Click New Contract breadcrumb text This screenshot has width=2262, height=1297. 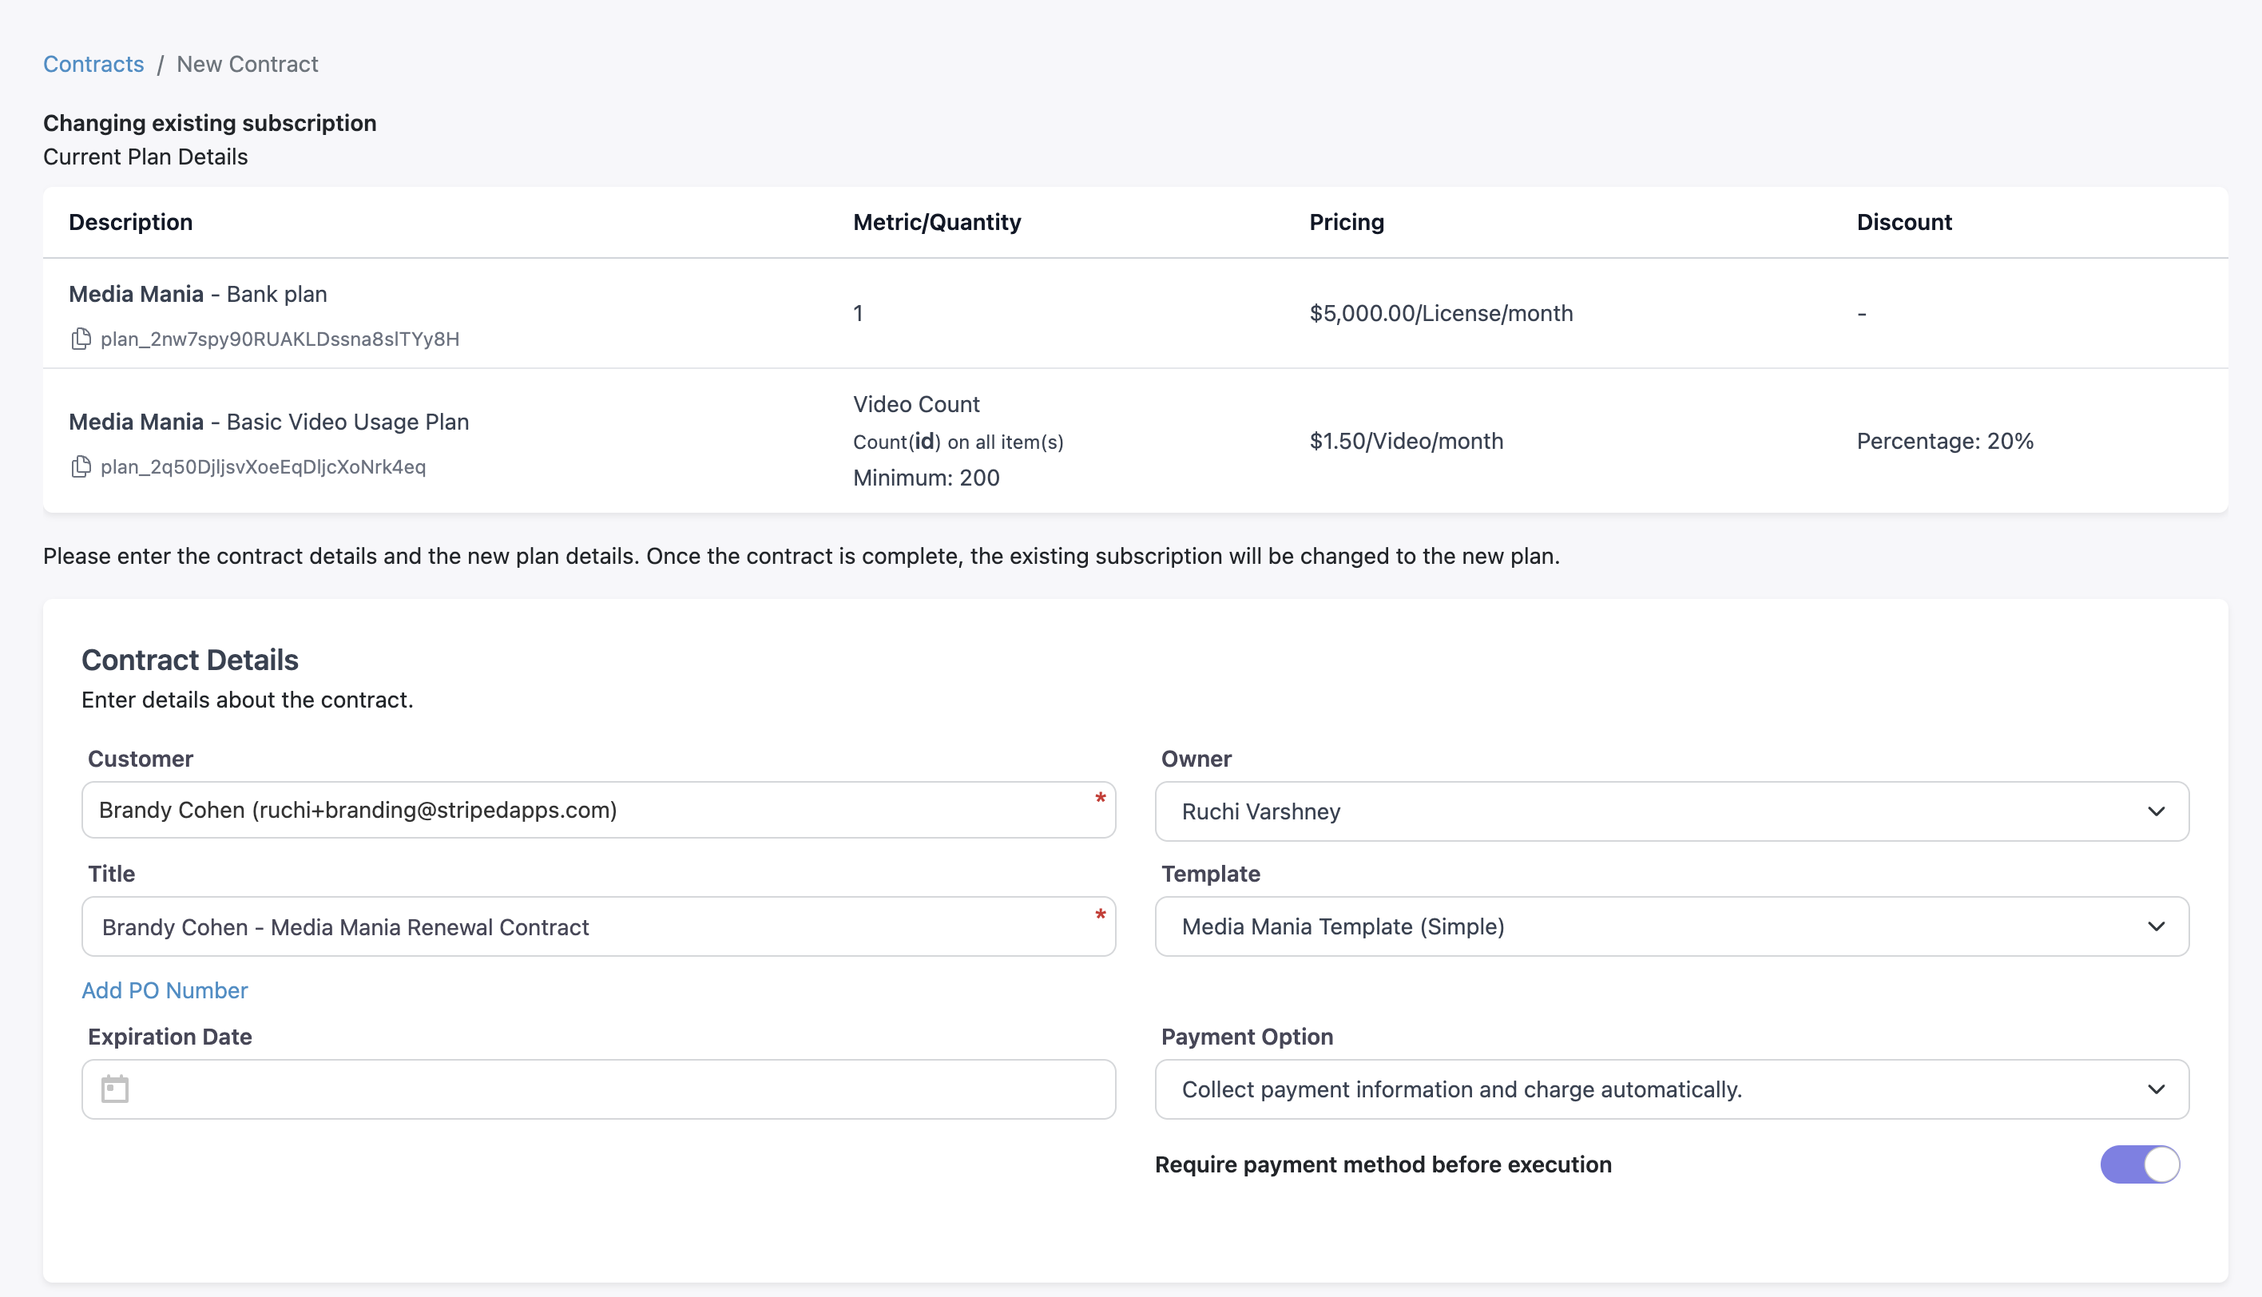247,64
